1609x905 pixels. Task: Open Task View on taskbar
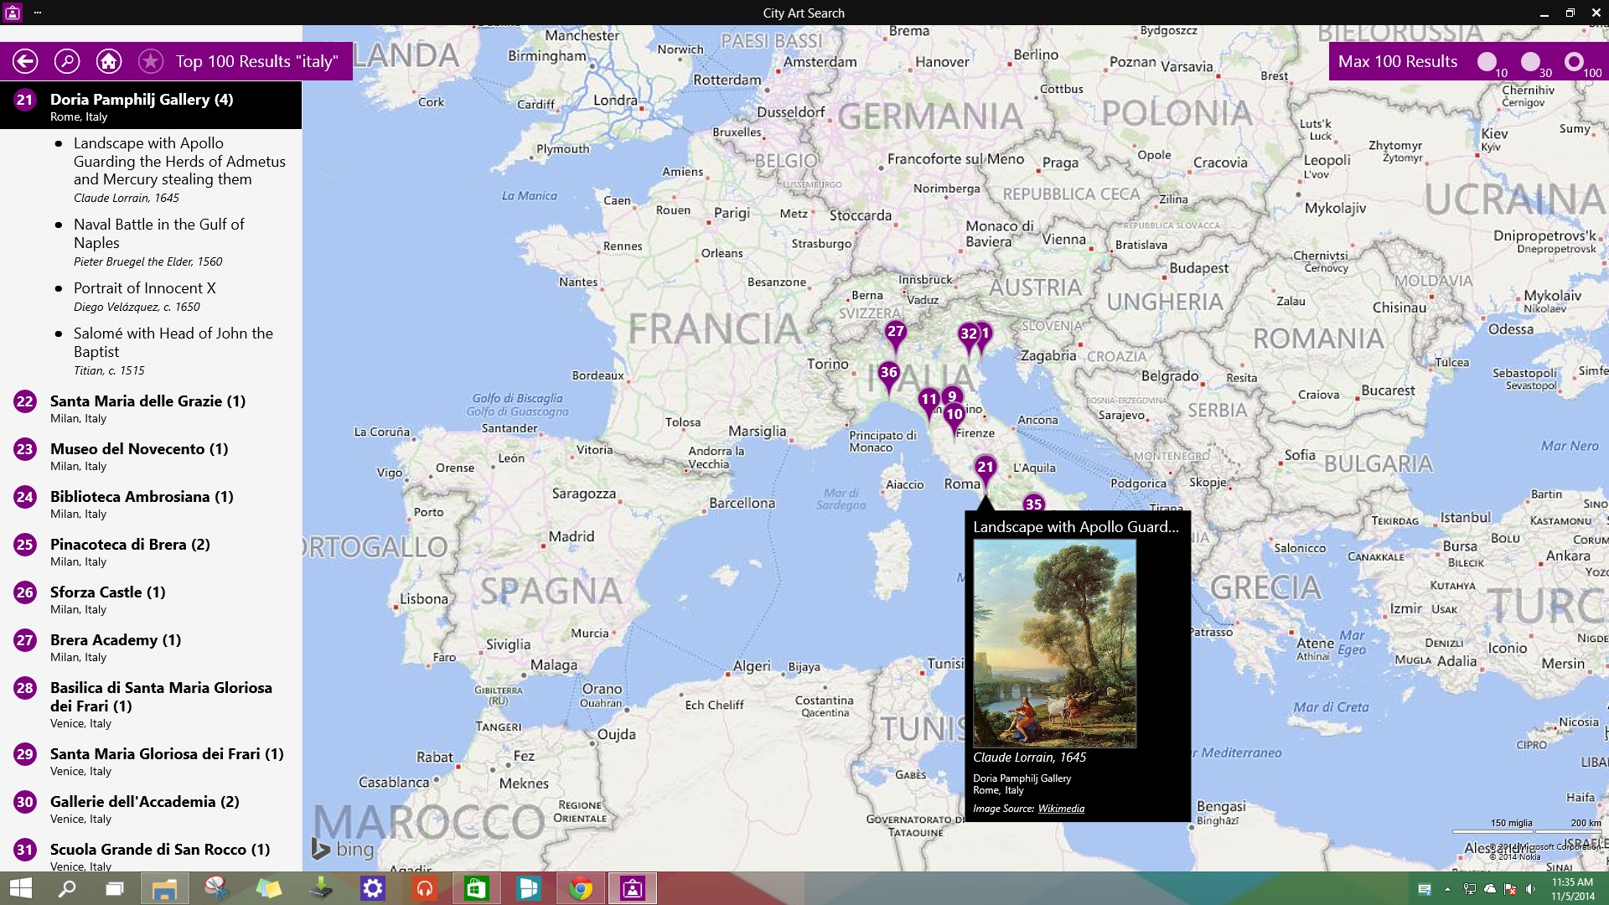click(114, 888)
